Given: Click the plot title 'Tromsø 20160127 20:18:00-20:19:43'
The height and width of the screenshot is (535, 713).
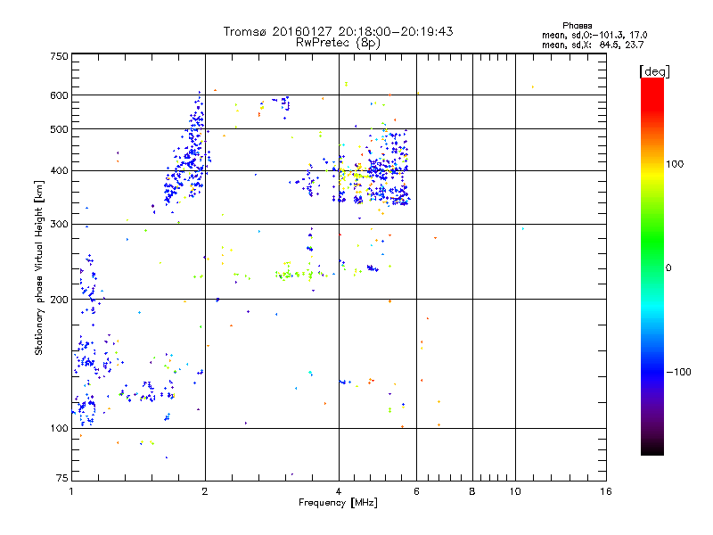Looking at the screenshot, I should pyautogui.click(x=338, y=31).
